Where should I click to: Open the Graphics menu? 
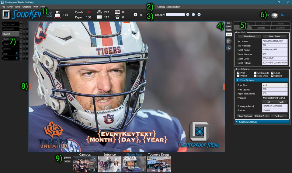click(x=27, y=6)
